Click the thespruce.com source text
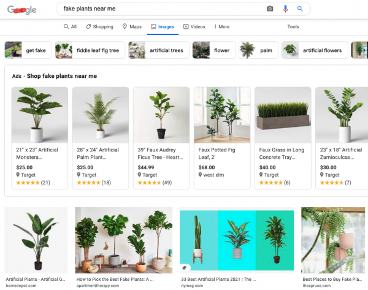This screenshot has height=290, width=368. [316, 286]
